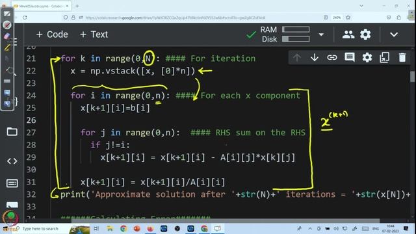Open the Command palette sidebar icon
This screenshot has height=234, width=416.
(12, 183)
